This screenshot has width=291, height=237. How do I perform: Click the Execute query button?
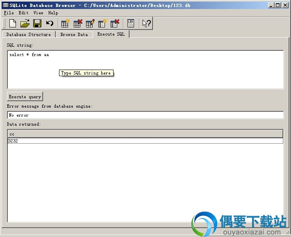pos(25,97)
